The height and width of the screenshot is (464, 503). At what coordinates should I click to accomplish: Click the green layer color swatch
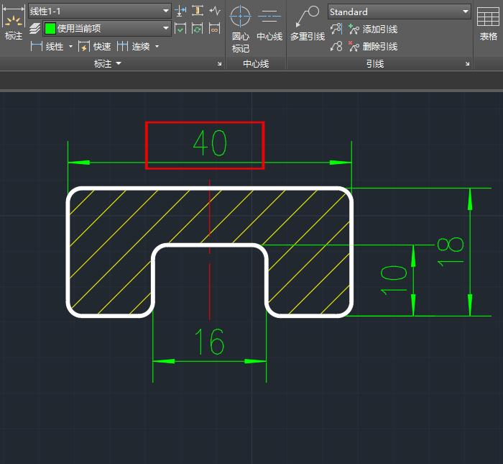[x=50, y=29]
